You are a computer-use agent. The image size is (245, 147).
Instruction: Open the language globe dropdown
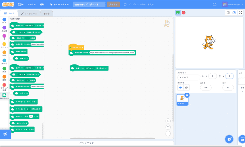coord(21,5)
